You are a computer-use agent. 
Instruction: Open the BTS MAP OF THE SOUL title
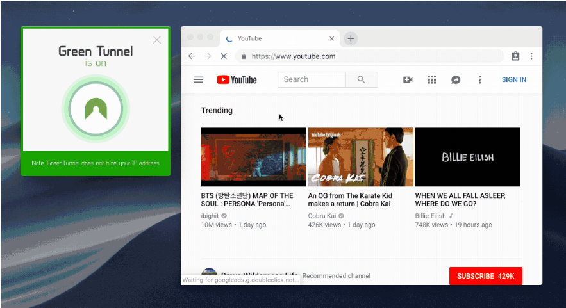247,199
